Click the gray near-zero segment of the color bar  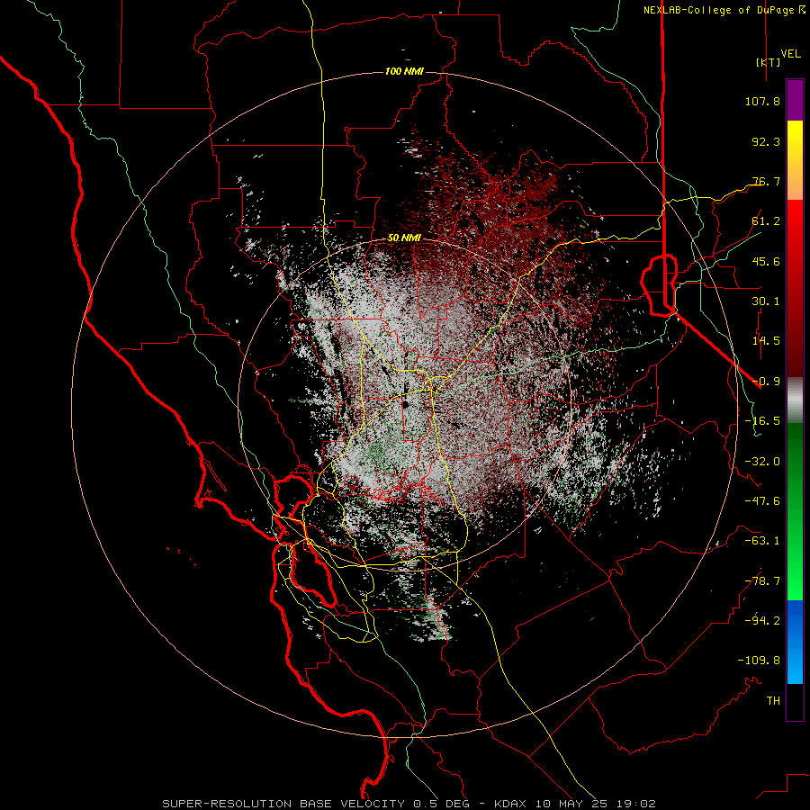click(x=795, y=400)
